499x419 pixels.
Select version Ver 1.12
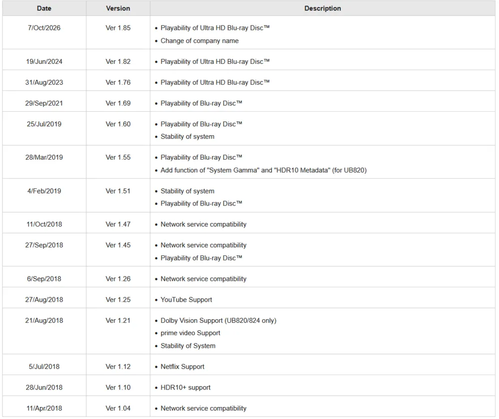[x=118, y=367]
